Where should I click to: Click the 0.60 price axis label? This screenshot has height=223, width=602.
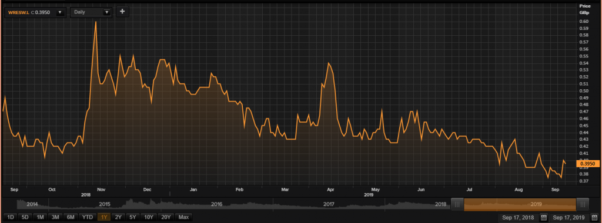click(584, 22)
